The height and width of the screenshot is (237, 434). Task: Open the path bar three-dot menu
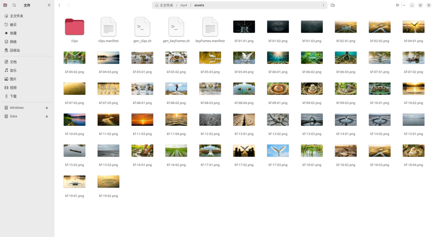coord(323,5)
